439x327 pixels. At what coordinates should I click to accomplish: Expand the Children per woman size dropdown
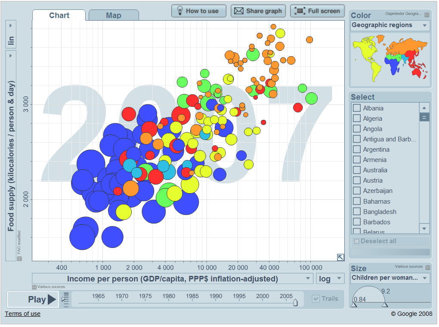tap(390, 278)
